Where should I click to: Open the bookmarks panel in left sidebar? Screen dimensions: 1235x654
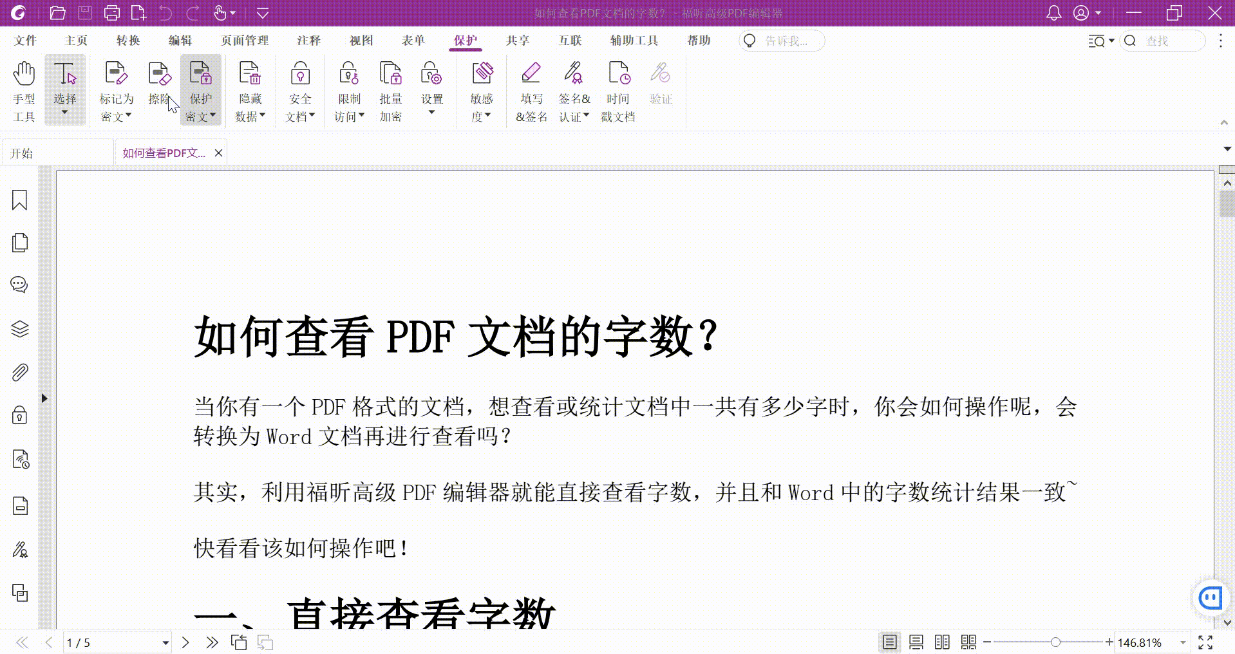[19, 201]
